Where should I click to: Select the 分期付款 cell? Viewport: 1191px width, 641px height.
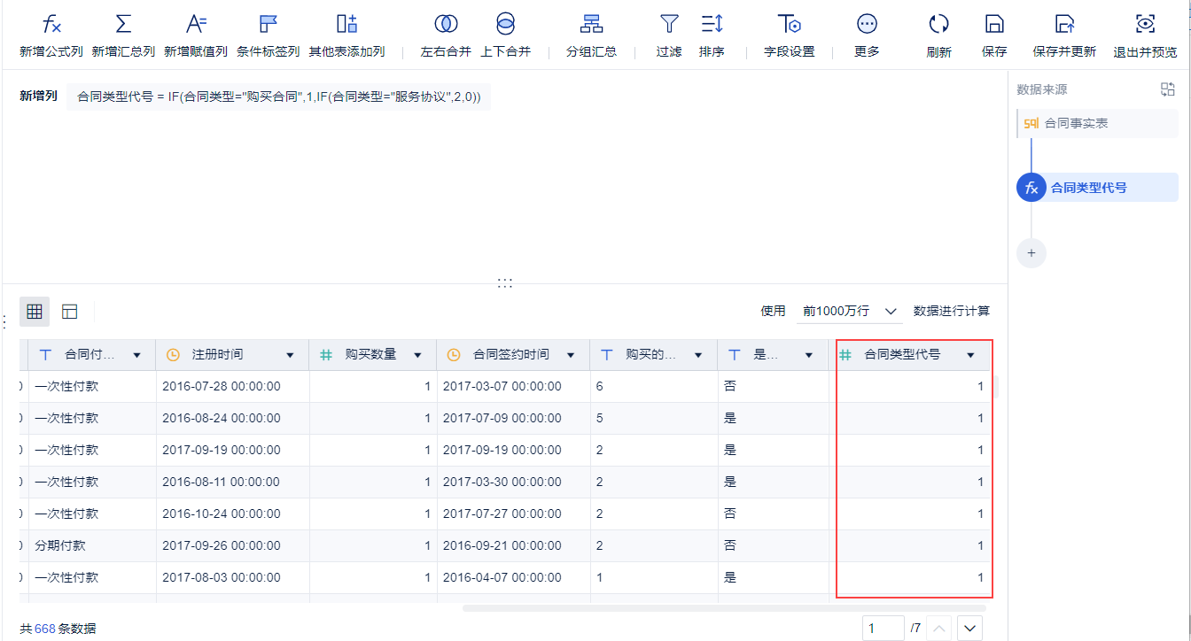tap(92, 546)
